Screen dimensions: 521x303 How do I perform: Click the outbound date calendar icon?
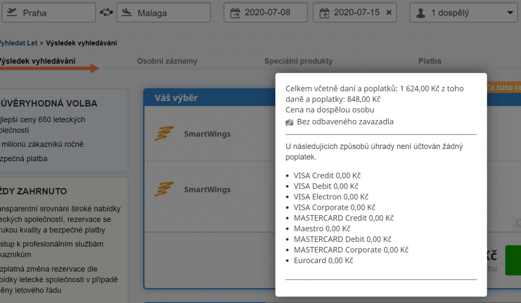coord(235,13)
